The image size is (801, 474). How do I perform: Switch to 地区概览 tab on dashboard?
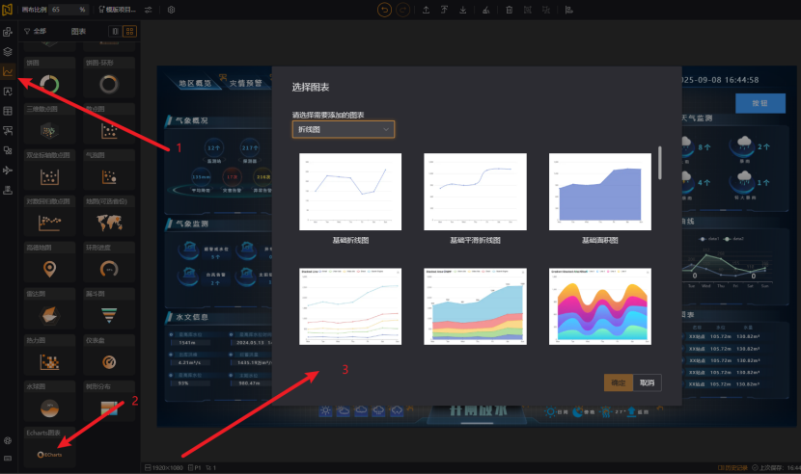[195, 83]
